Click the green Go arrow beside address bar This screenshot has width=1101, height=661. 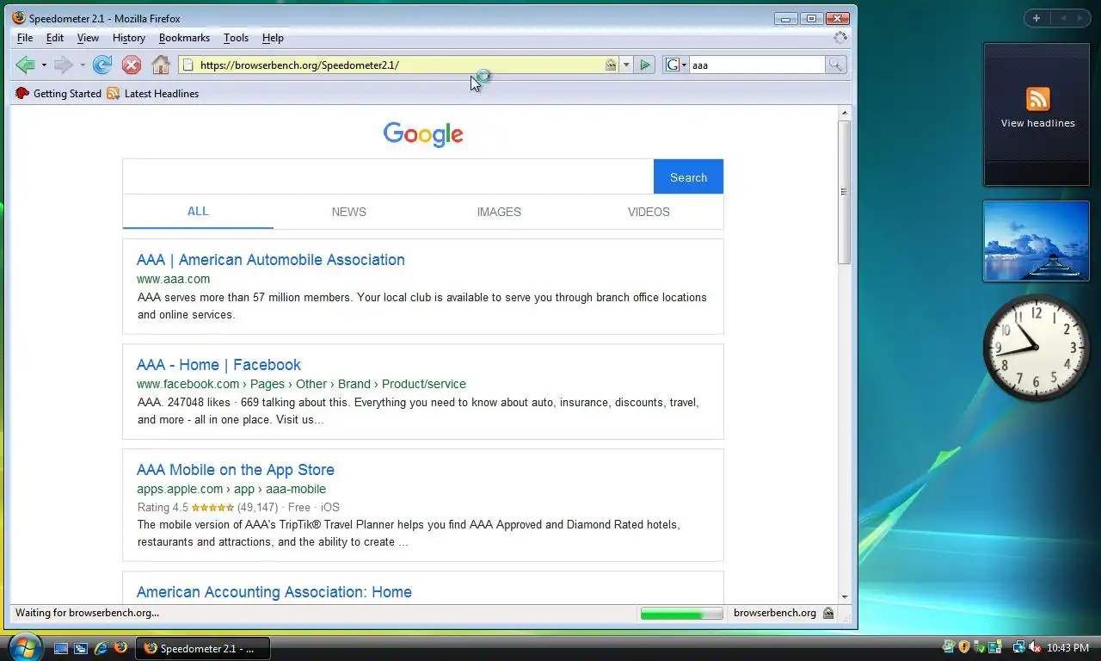(x=645, y=65)
